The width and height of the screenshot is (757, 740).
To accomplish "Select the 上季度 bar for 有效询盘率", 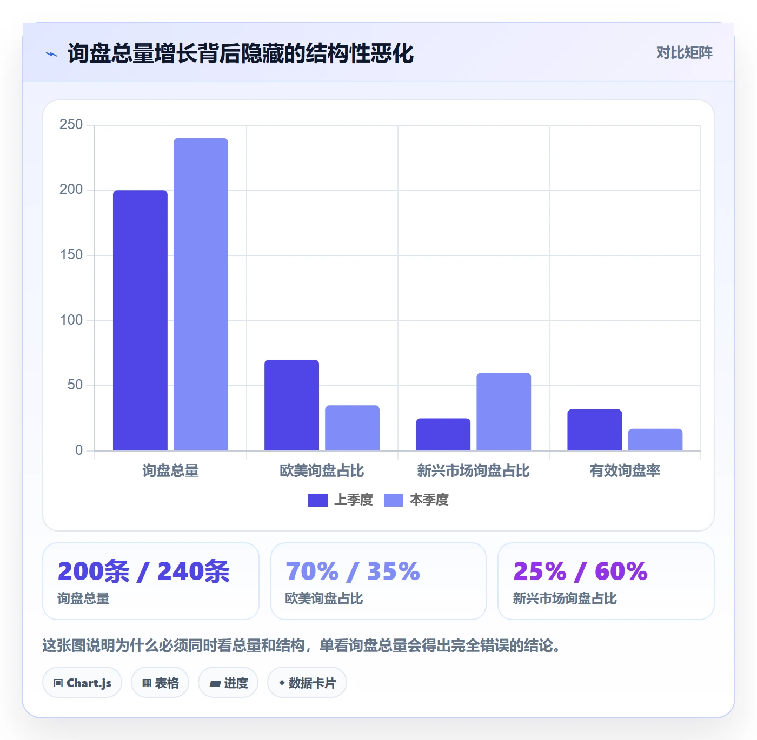I will click(x=594, y=430).
